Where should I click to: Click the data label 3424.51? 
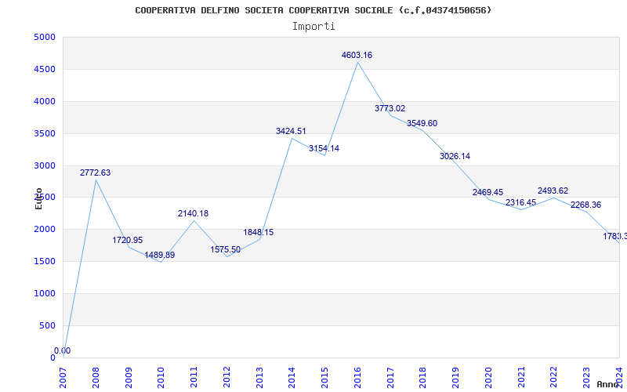tap(291, 131)
